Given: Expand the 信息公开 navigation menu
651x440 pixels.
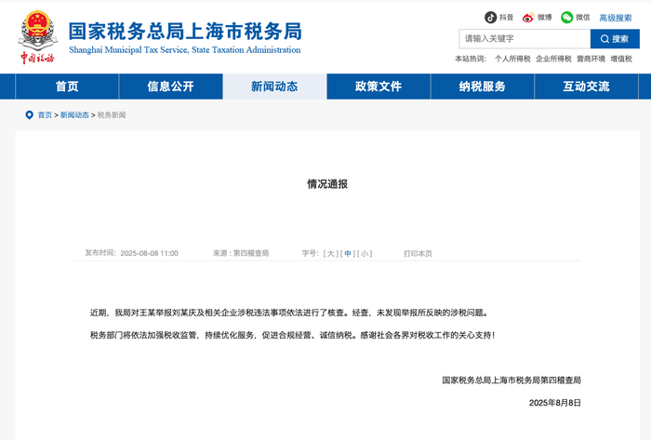Looking at the screenshot, I should [x=170, y=87].
